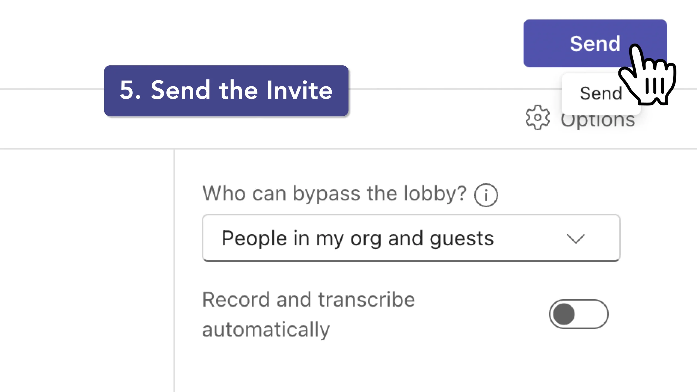Click the info icon beside lobby question

coord(486,195)
